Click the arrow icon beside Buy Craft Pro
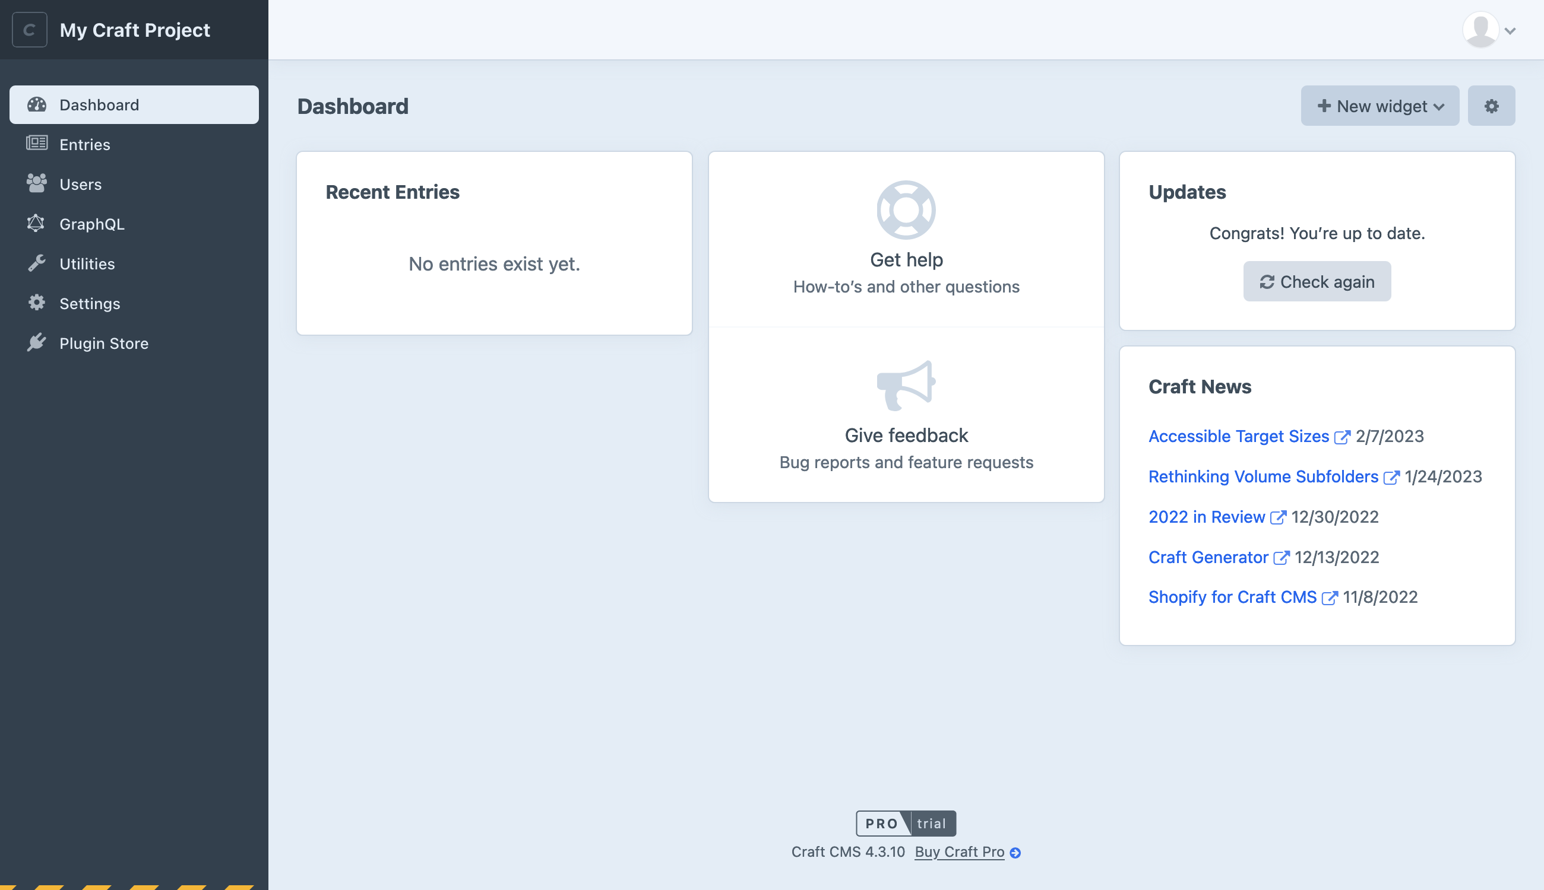The width and height of the screenshot is (1544, 890). (1015, 852)
